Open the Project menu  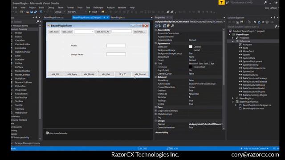tap(32, 8)
